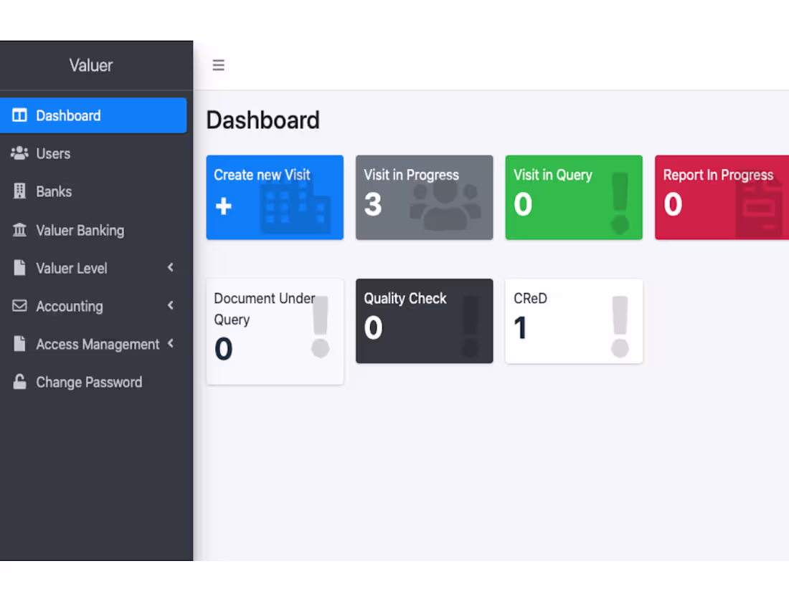Expand the Valuer Level submenu chevron
The image size is (789, 591).
click(171, 267)
